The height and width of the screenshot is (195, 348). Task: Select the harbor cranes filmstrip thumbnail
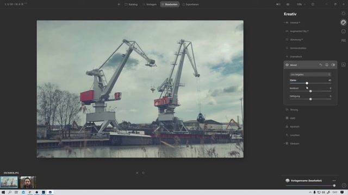(x=9, y=182)
